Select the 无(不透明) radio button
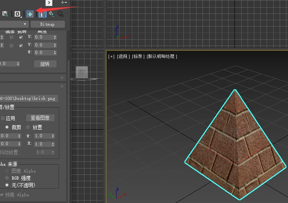The width and height of the screenshot is (288, 203). click(7, 185)
